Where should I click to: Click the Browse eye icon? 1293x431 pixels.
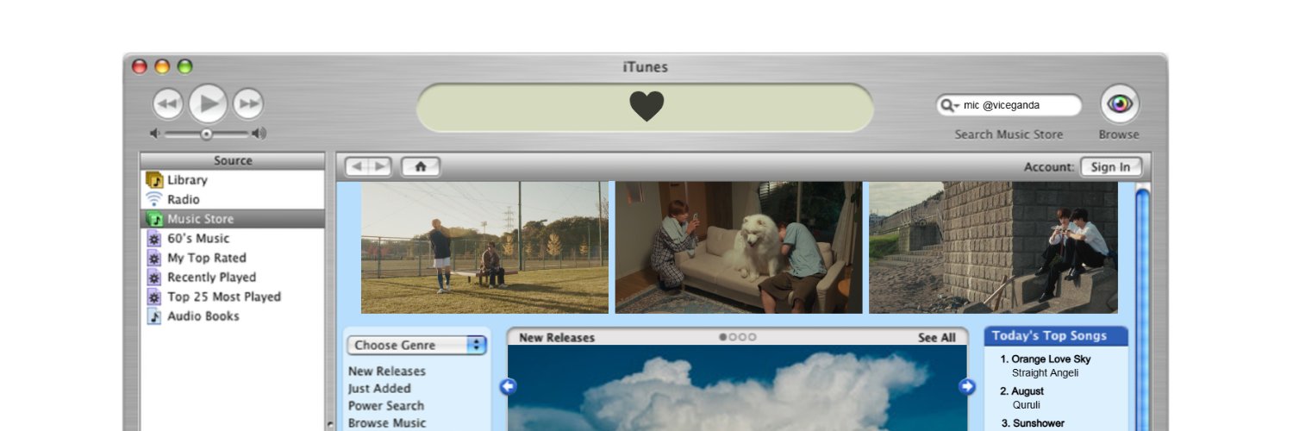pos(1120,104)
